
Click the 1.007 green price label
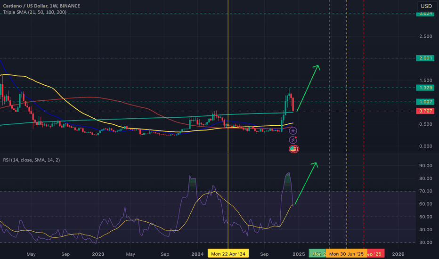point(425,102)
